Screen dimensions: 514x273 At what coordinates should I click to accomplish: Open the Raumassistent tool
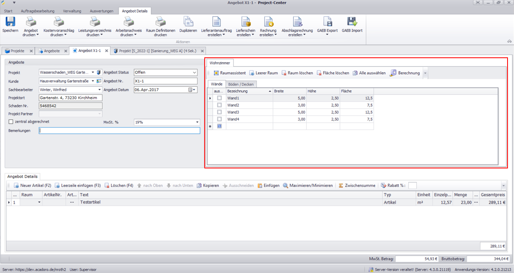pos(229,73)
